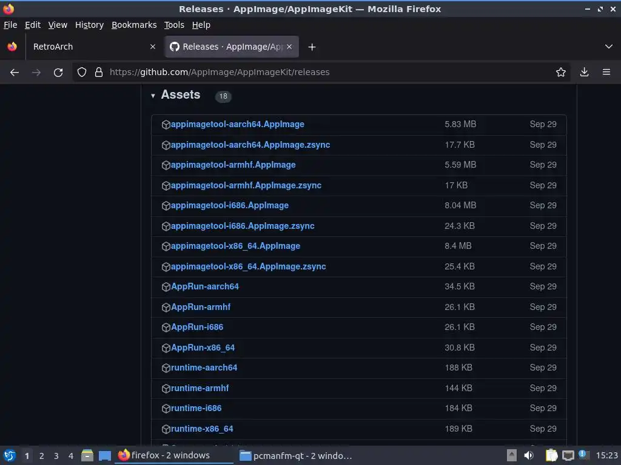
Task: Download the runtime-aarch64 asset
Action: point(204,368)
